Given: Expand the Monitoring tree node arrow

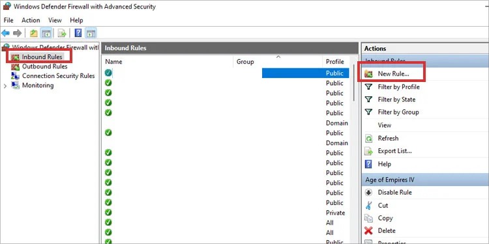Looking at the screenshot, I should [x=5, y=86].
